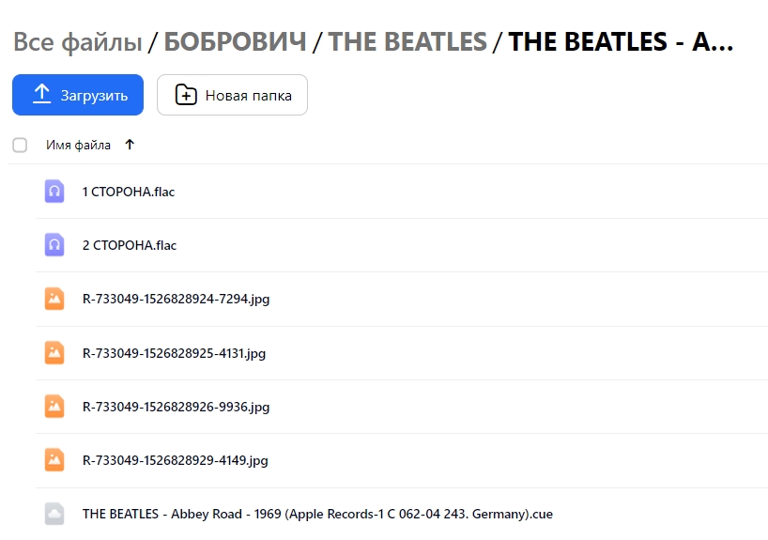The image size is (768, 540).
Task: Open file 1 СТОРОНА.flac
Action: [x=129, y=192]
